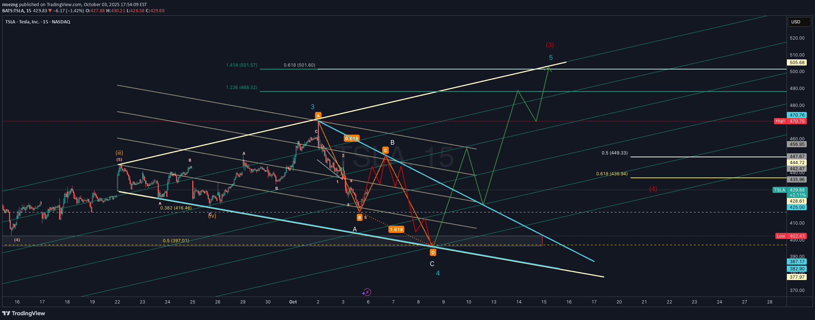Click the green TSLA last price label
The width and height of the screenshot is (815, 320).
(779, 190)
